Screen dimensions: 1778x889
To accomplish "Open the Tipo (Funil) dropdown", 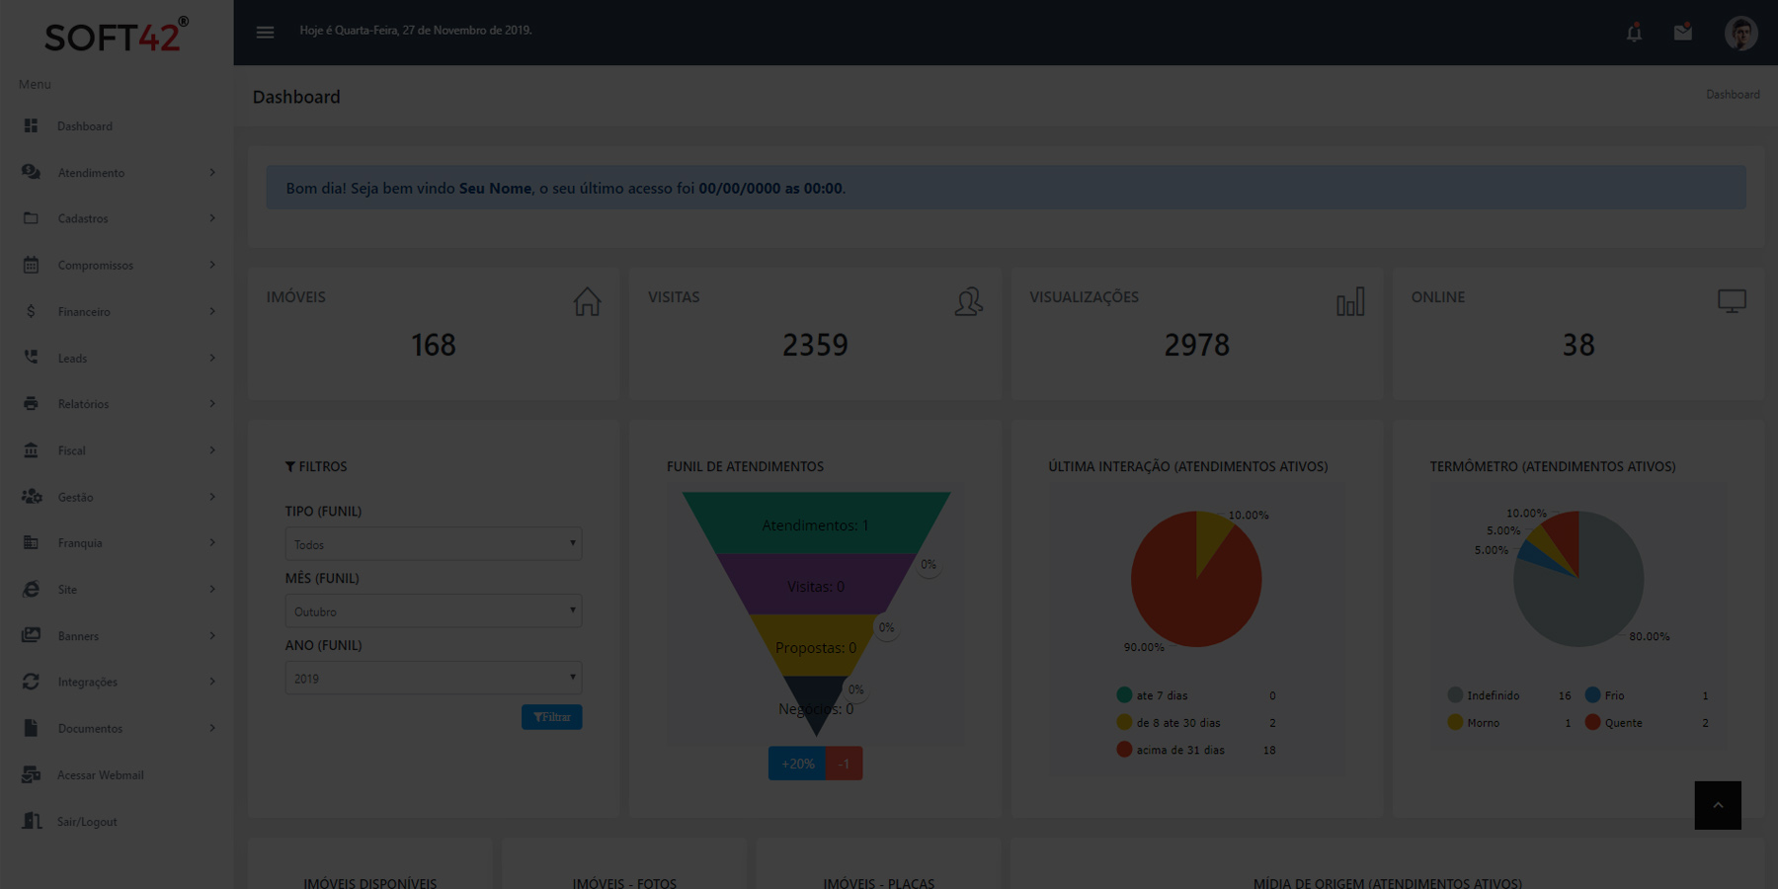I will [434, 544].
